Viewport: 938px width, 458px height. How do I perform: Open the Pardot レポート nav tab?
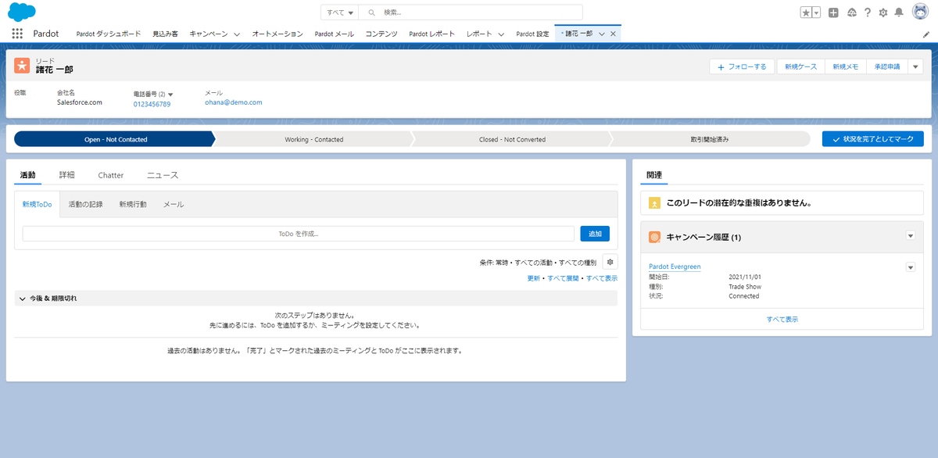(x=431, y=34)
